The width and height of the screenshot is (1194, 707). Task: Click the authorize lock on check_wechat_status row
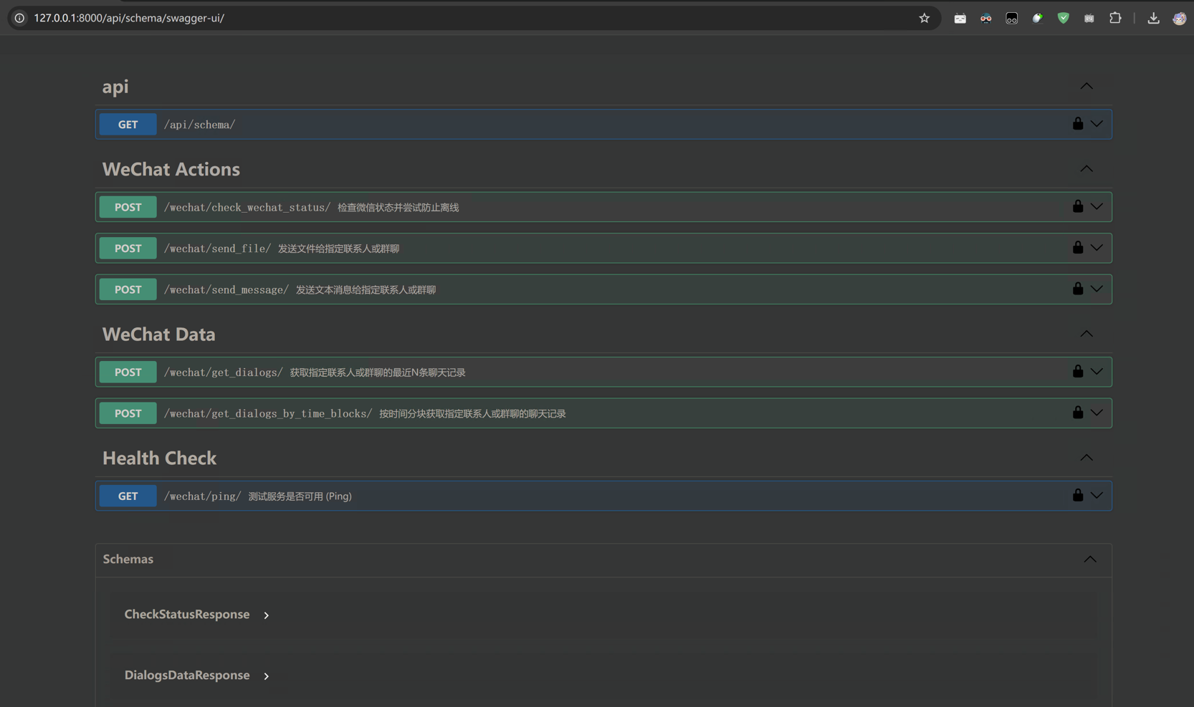(x=1078, y=206)
